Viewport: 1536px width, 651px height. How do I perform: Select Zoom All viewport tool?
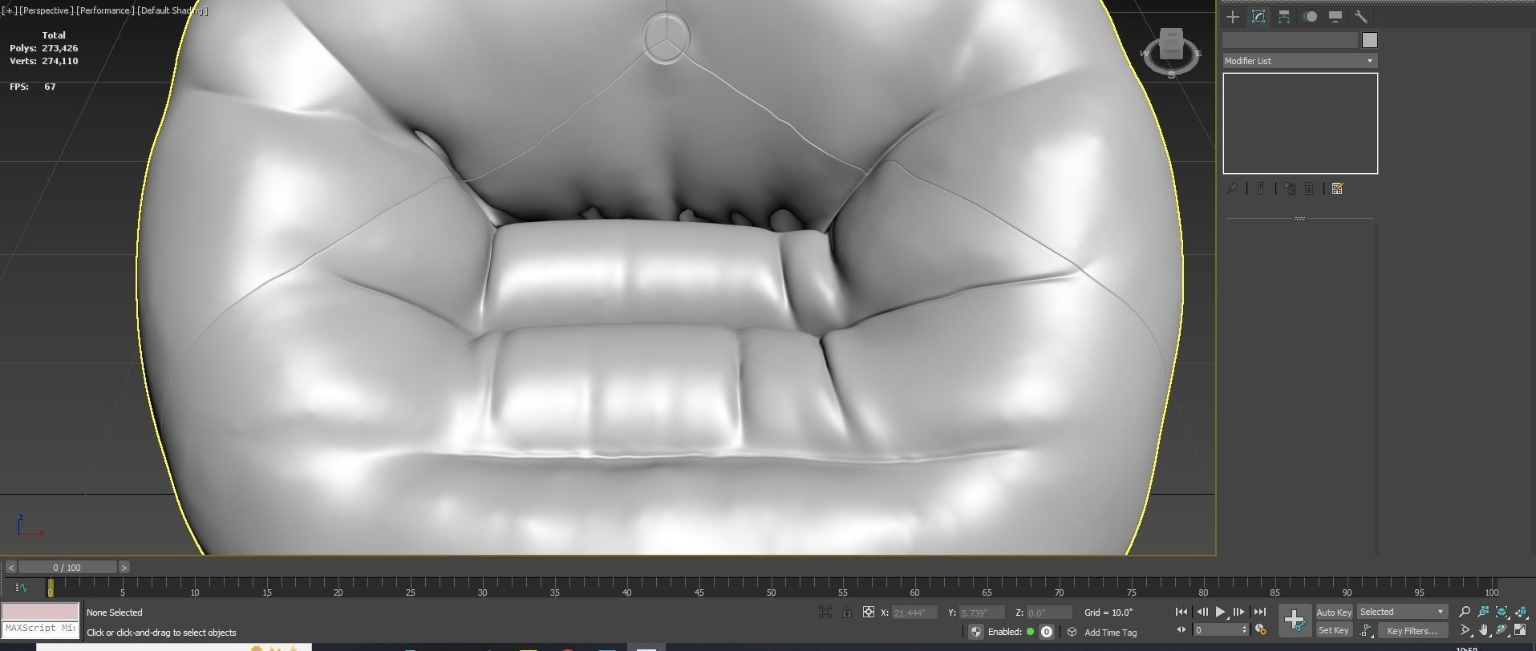click(1483, 612)
